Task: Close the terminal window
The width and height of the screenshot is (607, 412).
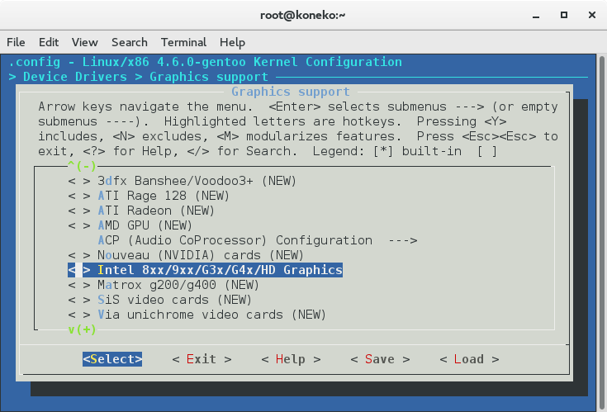Action: coord(592,15)
